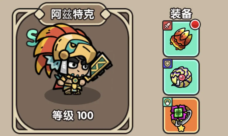228x136 pixels.
Task: Click the 等级 100 level label
Action: 73,115
